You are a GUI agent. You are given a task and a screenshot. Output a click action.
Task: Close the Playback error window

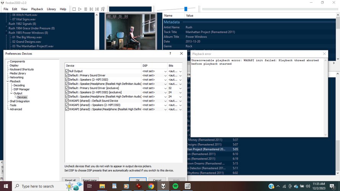[x=324, y=54]
